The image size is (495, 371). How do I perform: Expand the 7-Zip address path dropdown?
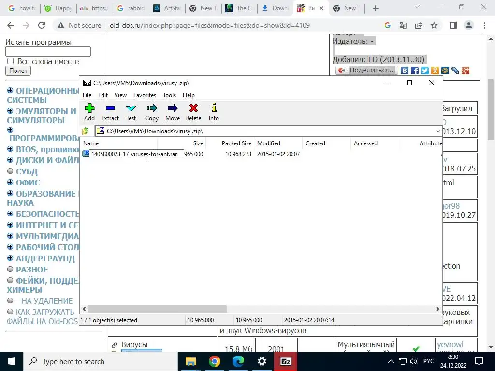[438, 131]
